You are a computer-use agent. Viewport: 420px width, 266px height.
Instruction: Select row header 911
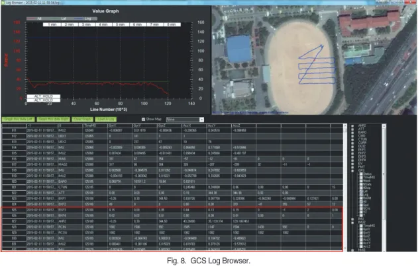[14, 131]
